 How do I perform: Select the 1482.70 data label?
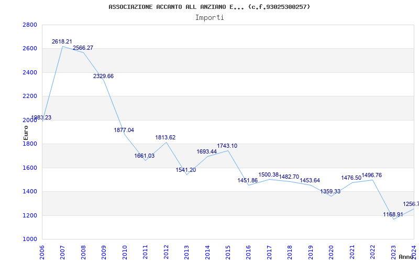click(x=289, y=177)
